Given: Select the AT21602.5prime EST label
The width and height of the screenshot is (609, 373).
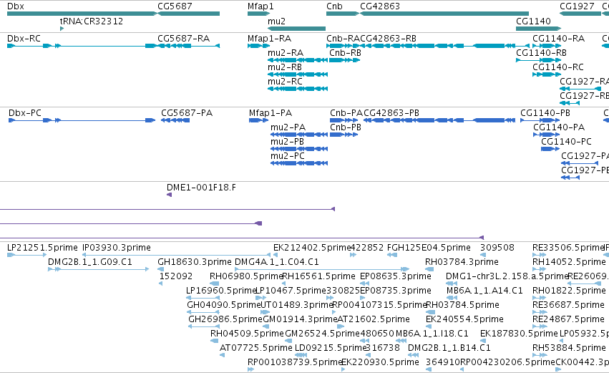Looking at the screenshot, I should tap(374, 320).
